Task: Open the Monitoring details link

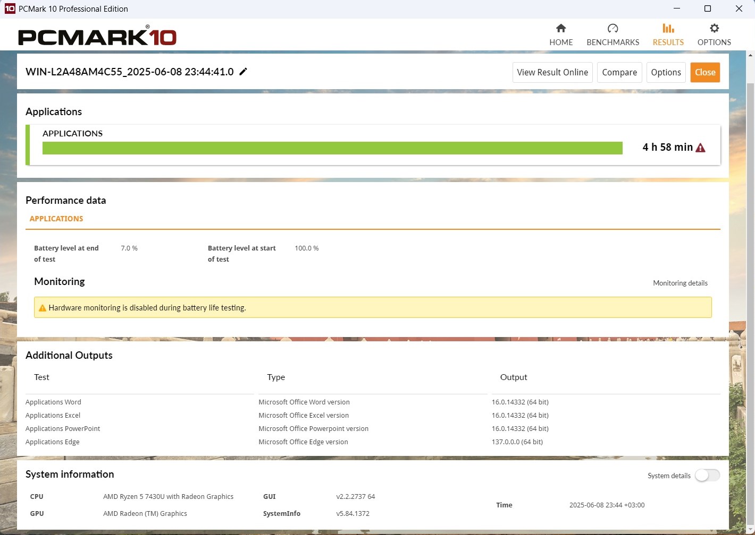Action: (x=680, y=283)
